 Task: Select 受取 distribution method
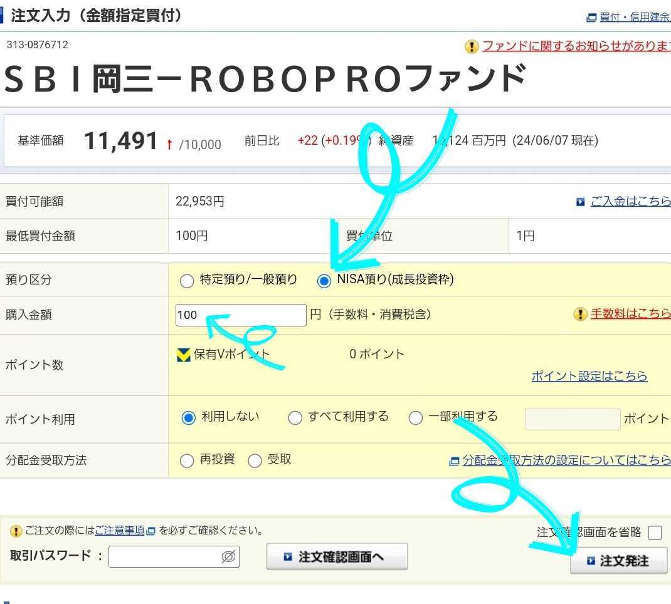pyautogui.click(x=255, y=461)
